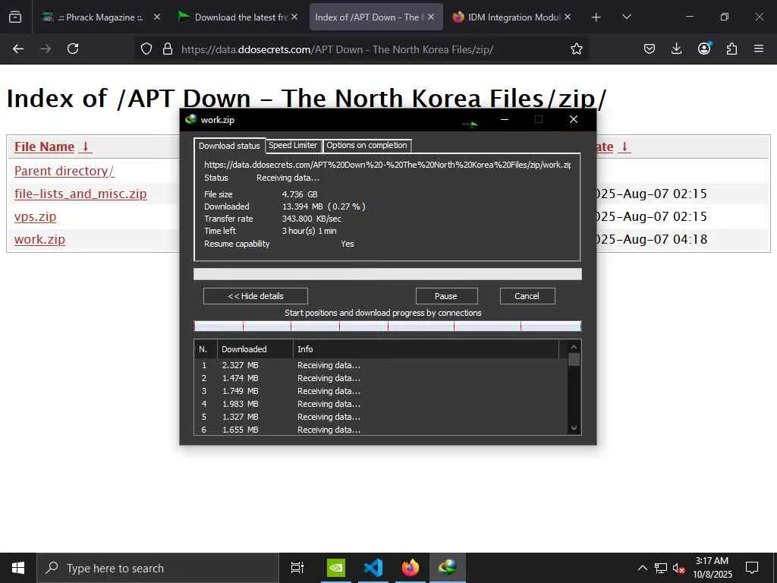This screenshot has width=777, height=583.
Task: Expand the list all tabs dropdown
Action: coord(626,17)
